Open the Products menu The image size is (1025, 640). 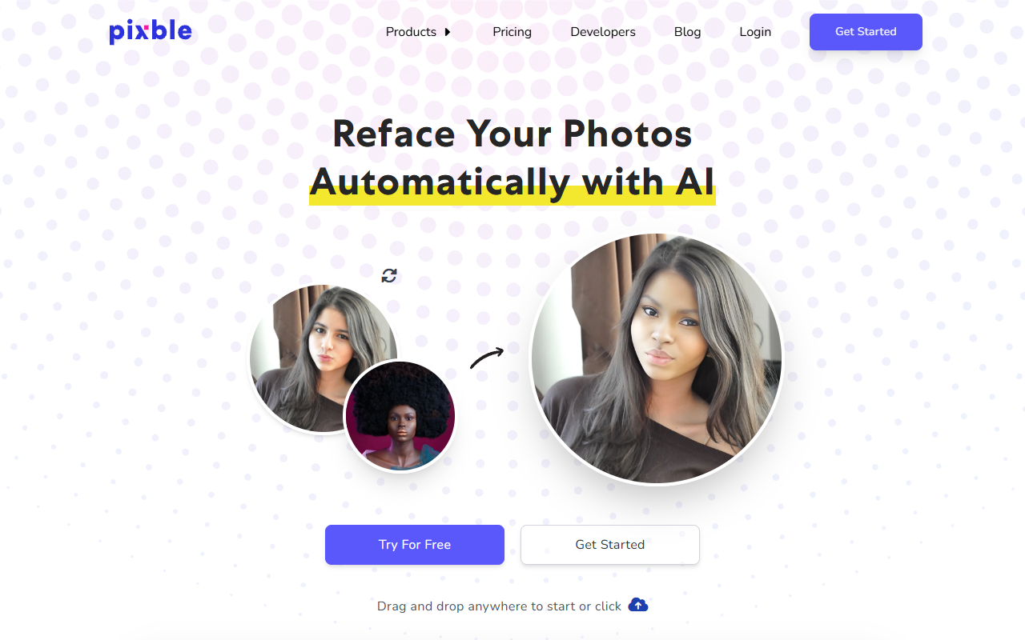tap(411, 32)
